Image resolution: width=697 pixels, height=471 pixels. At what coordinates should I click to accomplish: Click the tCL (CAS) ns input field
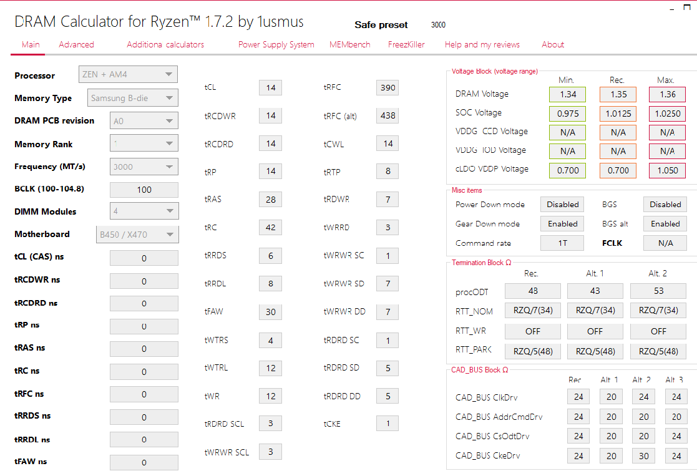click(x=144, y=258)
